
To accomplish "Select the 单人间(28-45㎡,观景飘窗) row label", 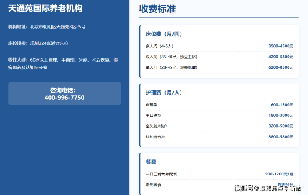I will (x=171, y=67).
